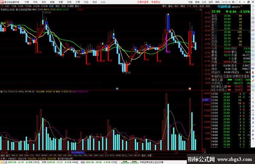Image resolution: width=255 pixels, height=164 pixels.
Task: Select the TRIX indicator tab
Action: (x=38, y=155)
